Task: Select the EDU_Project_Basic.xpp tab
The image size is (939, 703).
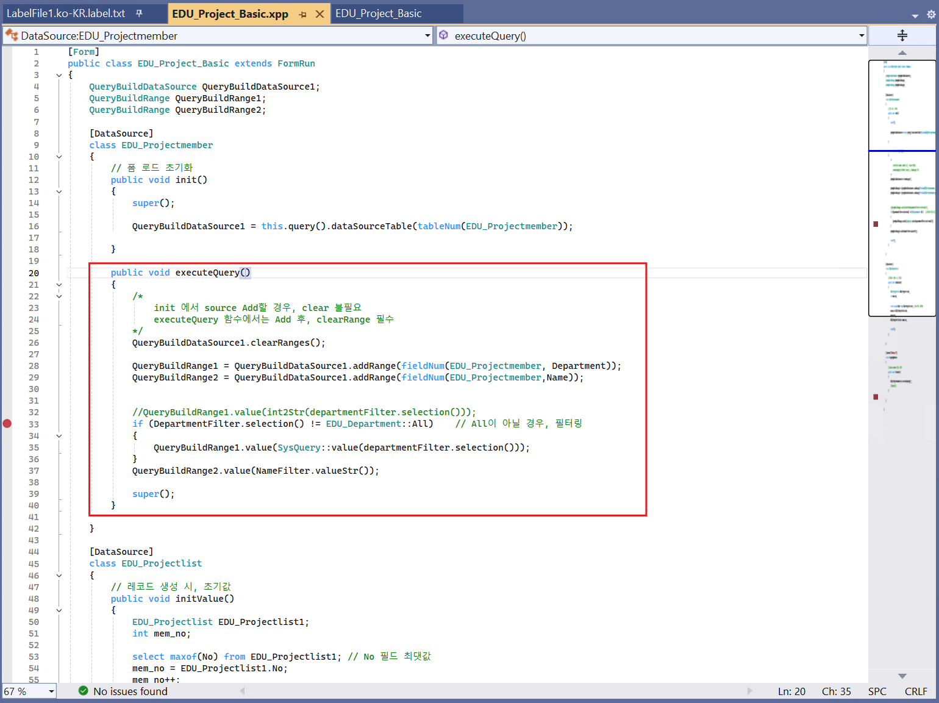Action: tap(230, 14)
